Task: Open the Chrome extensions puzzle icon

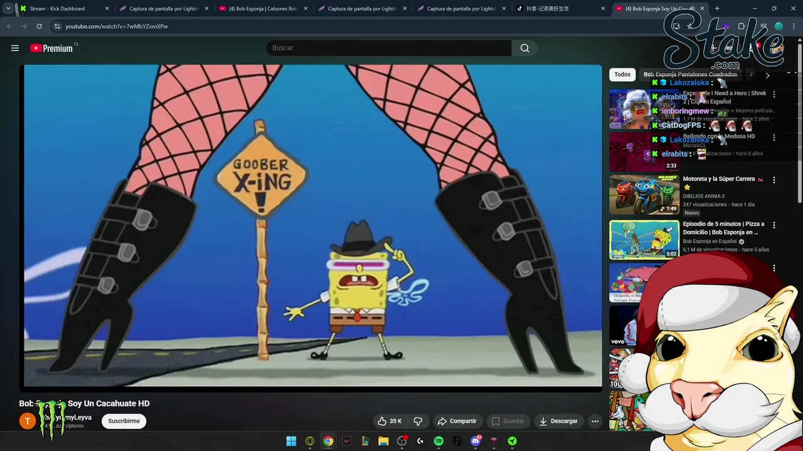Action: [x=742, y=26]
